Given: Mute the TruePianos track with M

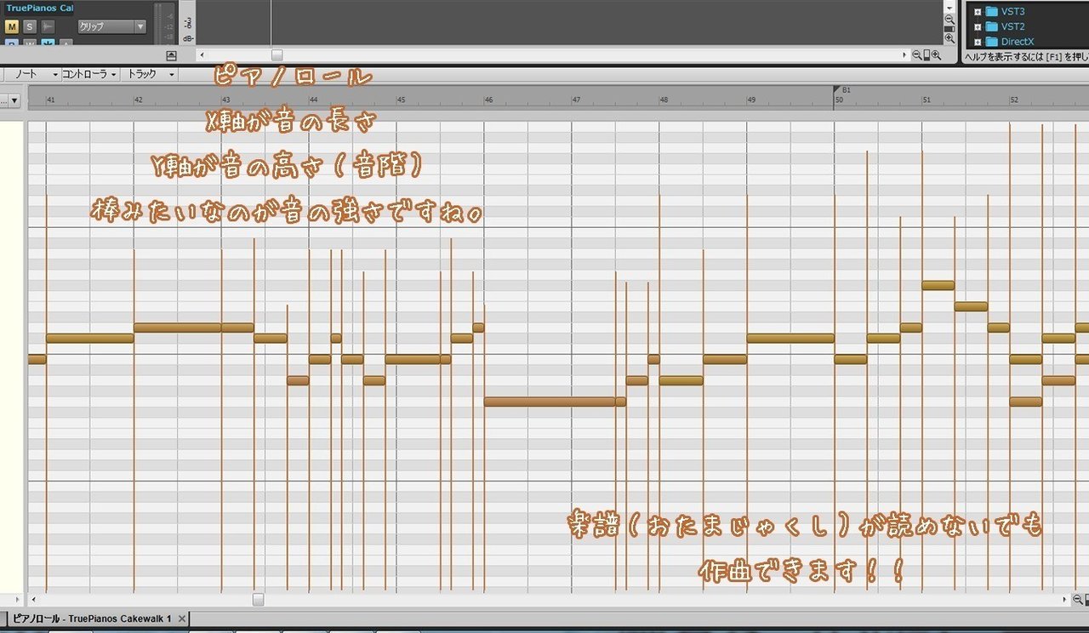Looking at the screenshot, I should tap(12, 26).
